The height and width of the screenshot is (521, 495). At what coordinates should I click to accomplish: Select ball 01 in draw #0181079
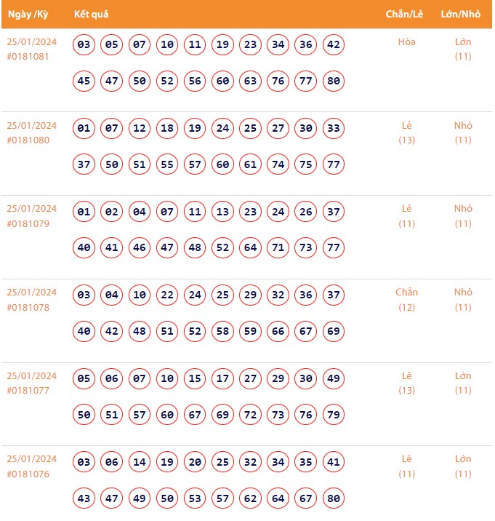84,212
